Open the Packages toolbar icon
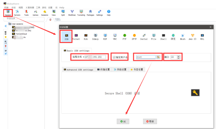 90,13
